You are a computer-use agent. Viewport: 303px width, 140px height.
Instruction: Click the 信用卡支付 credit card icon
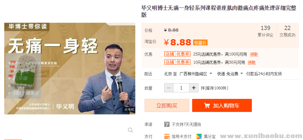167,136
